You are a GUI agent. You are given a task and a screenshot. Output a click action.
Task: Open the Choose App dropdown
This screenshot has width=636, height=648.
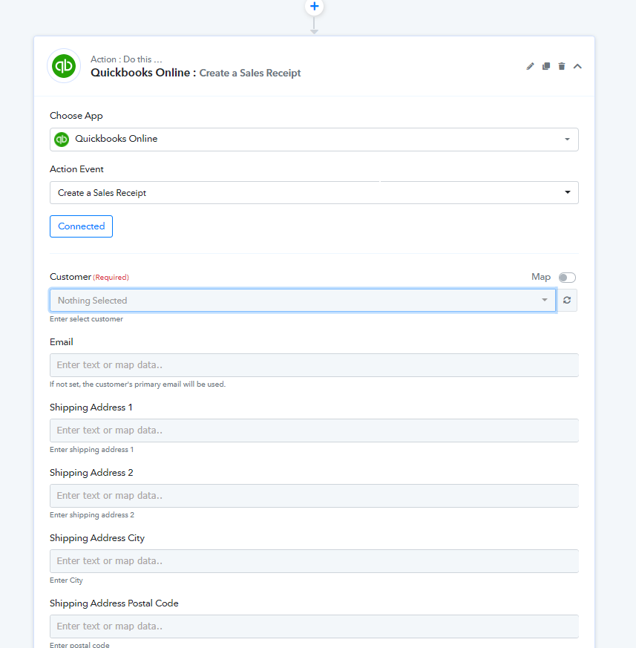click(314, 140)
